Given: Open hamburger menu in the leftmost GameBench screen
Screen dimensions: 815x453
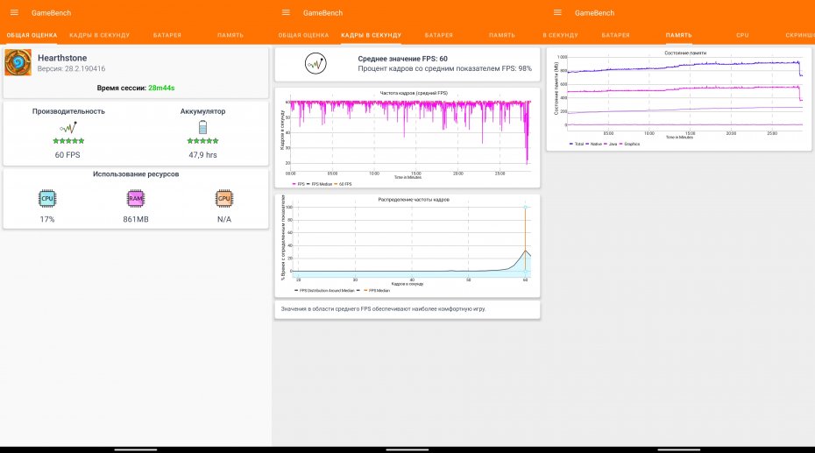Looking at the screenshot, I should [x=14, y=12].
